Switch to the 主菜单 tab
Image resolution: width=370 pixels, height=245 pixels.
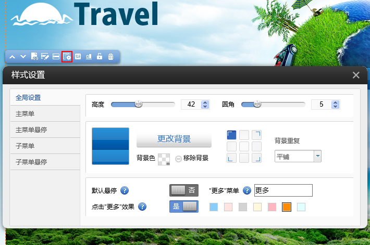tap(45, 113)
